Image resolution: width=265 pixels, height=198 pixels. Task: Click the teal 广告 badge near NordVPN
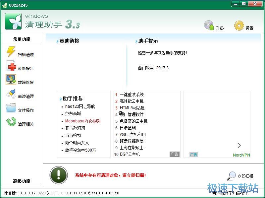193,155
